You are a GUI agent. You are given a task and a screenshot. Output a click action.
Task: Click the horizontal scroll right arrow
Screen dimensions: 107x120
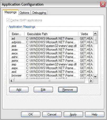(91, 81)
